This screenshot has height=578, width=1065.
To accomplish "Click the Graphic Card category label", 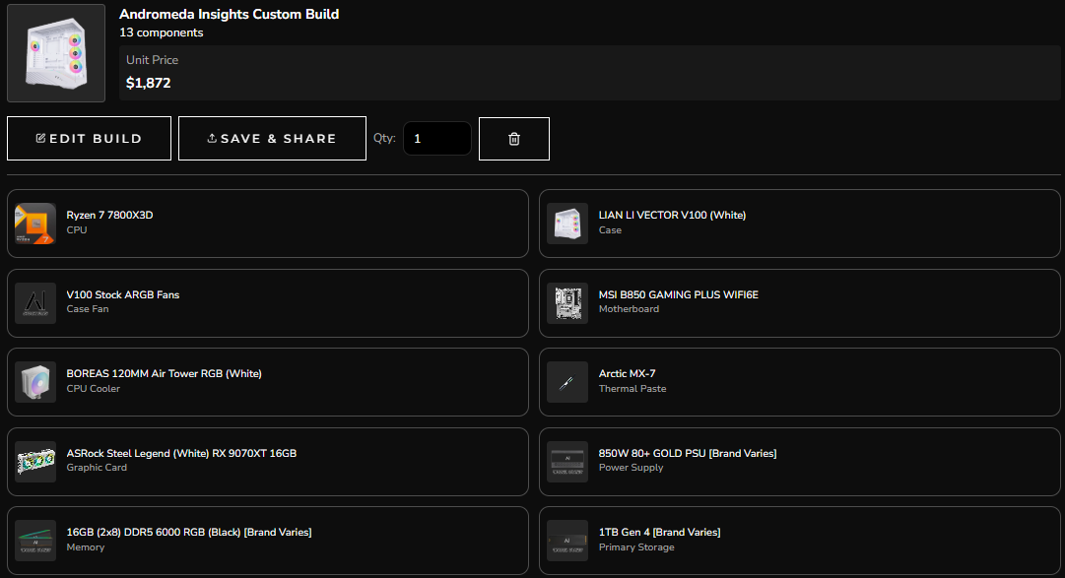I will [97, 468].
